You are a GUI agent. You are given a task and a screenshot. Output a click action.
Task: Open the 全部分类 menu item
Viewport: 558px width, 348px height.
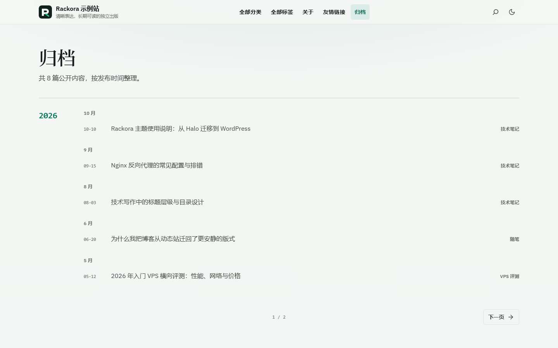tap(250, 12)
